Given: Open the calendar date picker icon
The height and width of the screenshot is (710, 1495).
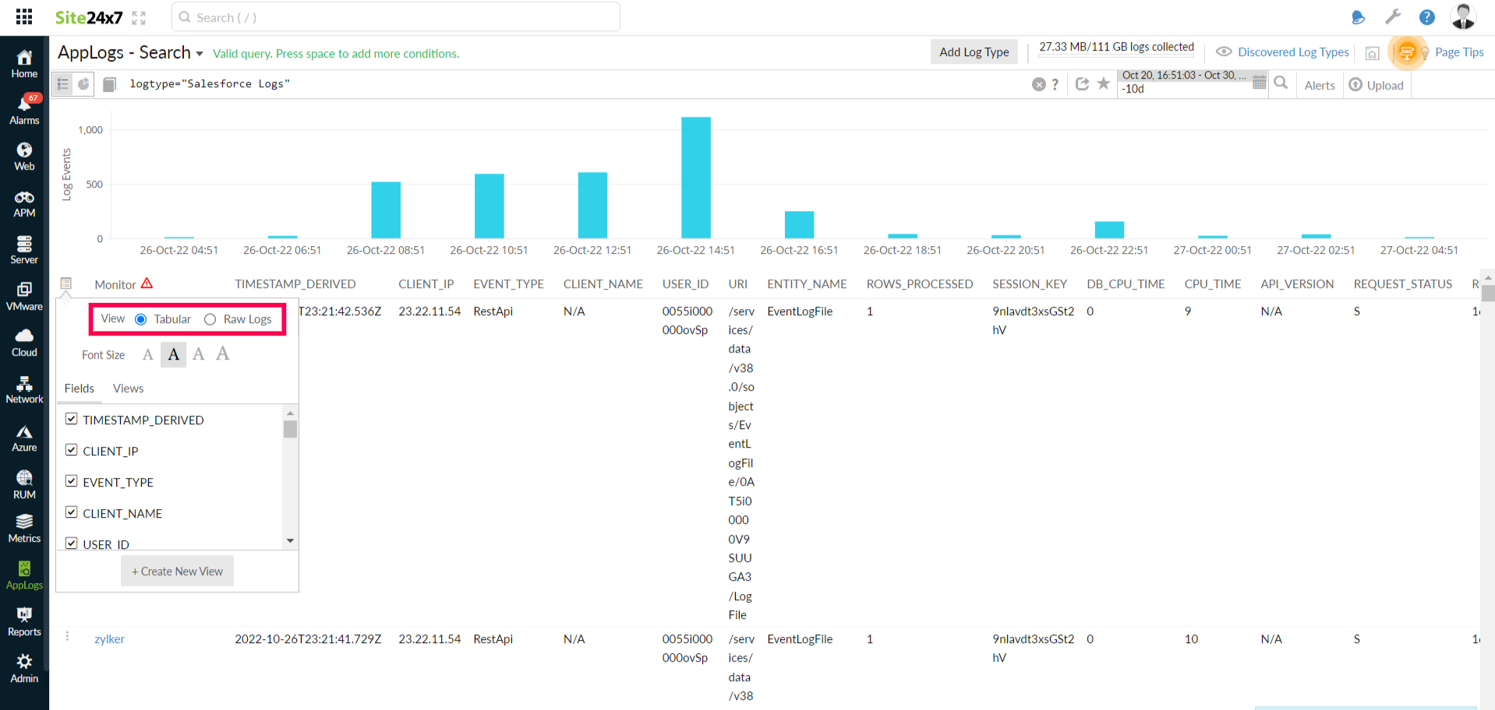Looking at the screenshot, I should (x=1258, y=83).
